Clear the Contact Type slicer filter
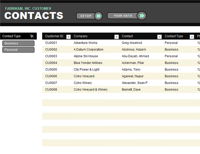 [x=32, y=36]
